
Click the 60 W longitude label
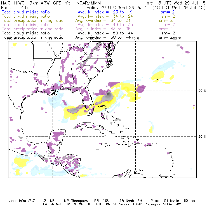pyautogui.click(x=177, y=38)
